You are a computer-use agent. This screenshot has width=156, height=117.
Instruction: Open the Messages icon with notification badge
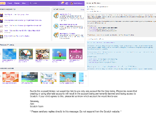click(x=62, y=3)
